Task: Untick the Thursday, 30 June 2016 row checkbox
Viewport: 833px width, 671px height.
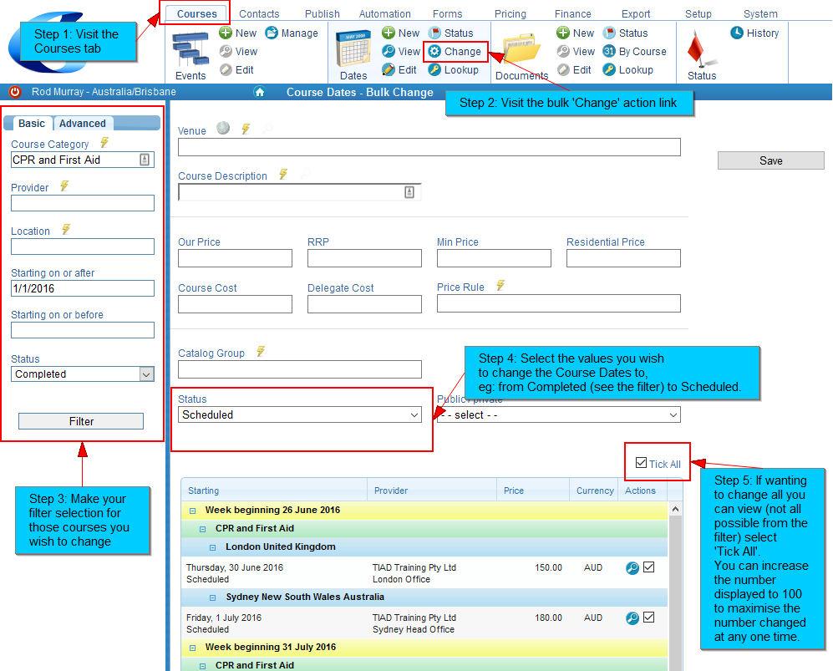Action: (648, 567)
